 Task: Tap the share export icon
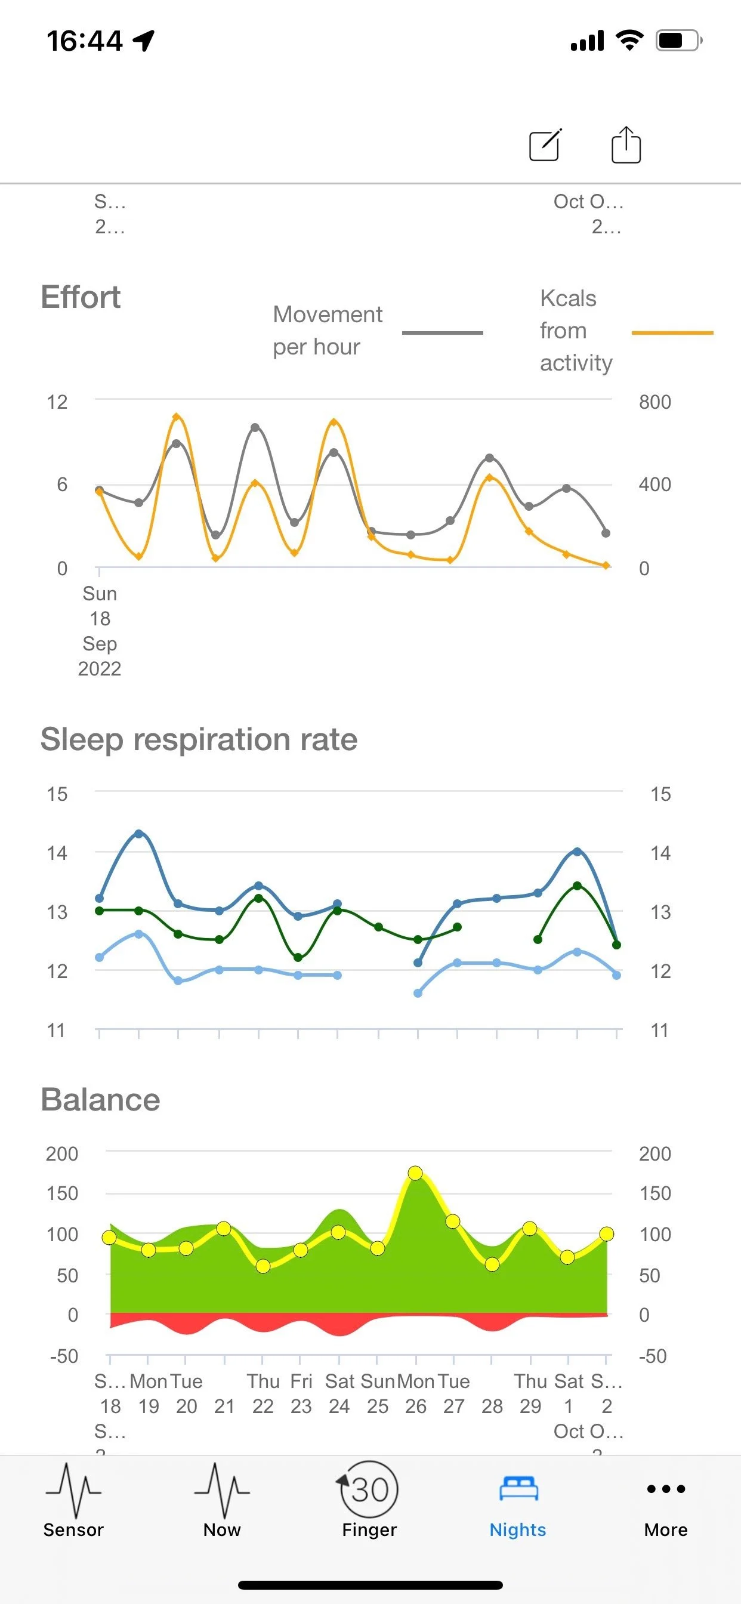click(x=626, y=144)
